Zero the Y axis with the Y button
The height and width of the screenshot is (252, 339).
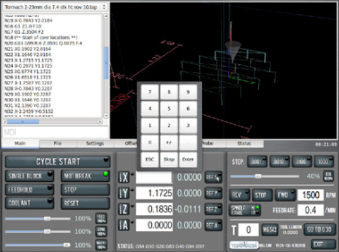[x=124, y=193]
